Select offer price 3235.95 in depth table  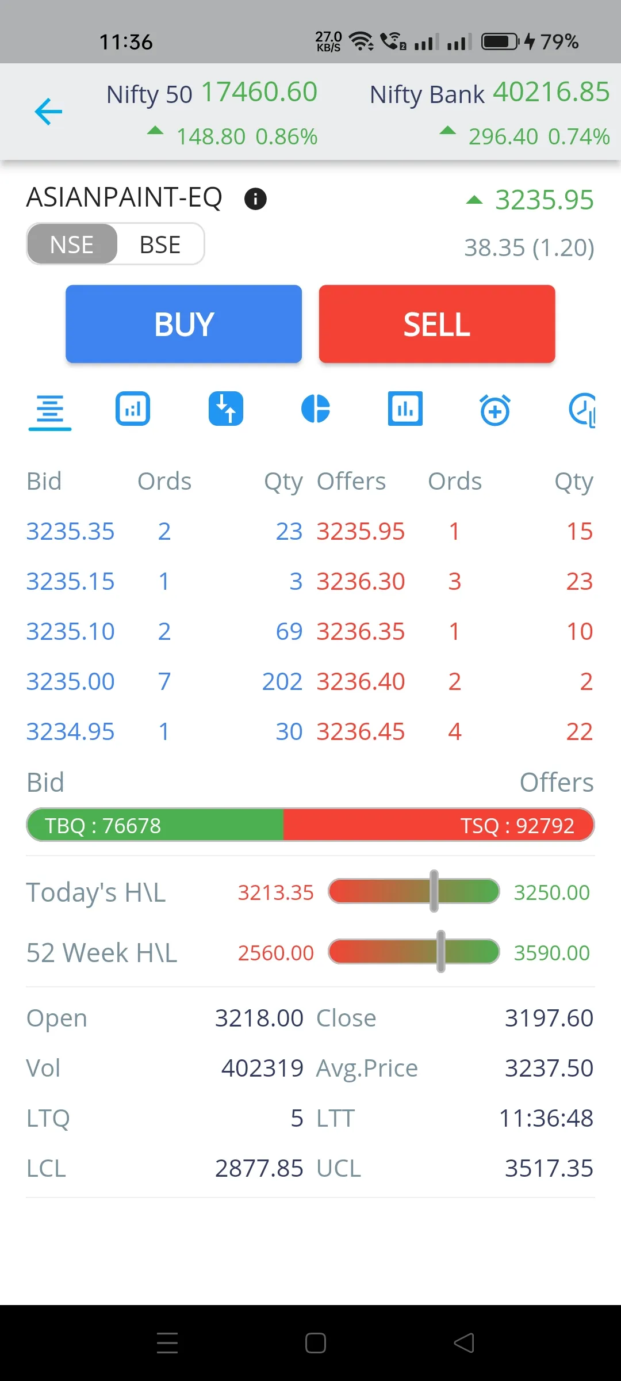361,531
